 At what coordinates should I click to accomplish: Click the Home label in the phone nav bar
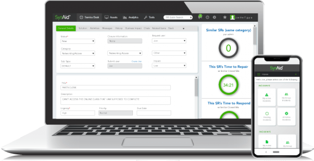265,74
